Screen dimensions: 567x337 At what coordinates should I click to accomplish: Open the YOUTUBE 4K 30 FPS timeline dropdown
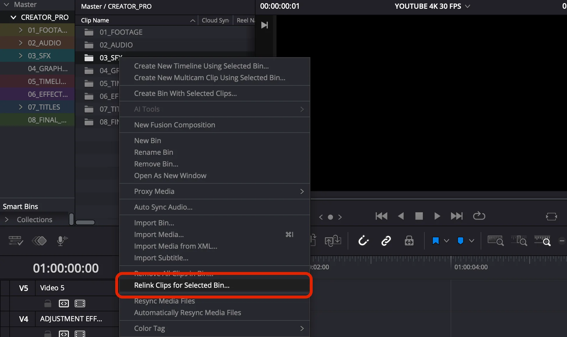(x=468, y=6)
